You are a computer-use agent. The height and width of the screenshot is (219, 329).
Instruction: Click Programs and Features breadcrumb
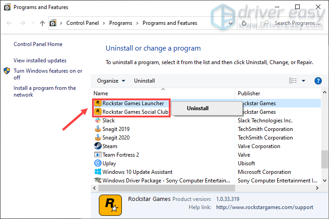pos(170,23)
